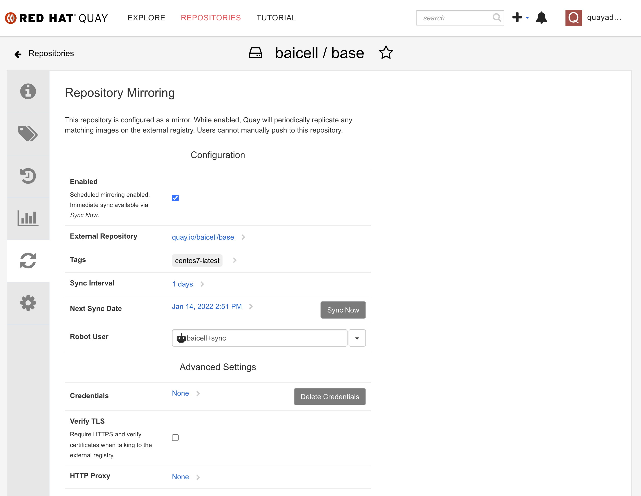Click the chevron next to centos7-latest tag
The image size is (641, 496).
click(235, 260)
